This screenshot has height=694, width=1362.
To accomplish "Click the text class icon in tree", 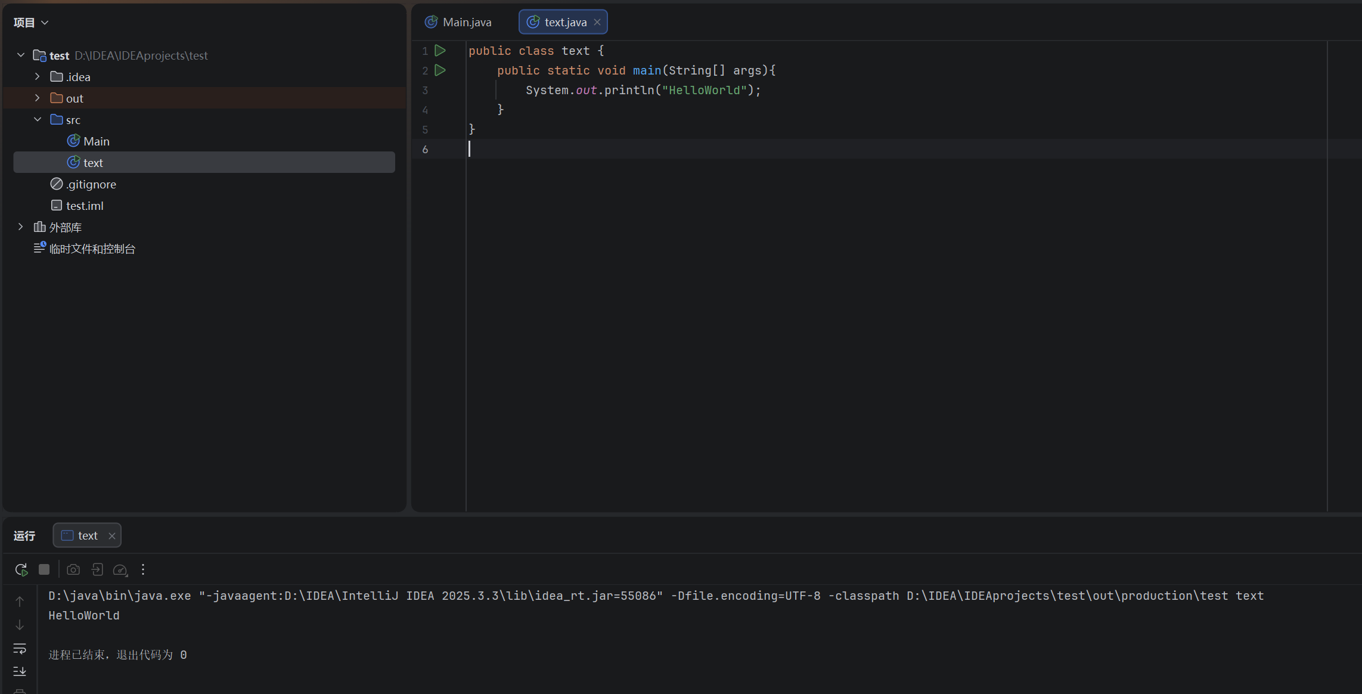I will pos(73,162).
